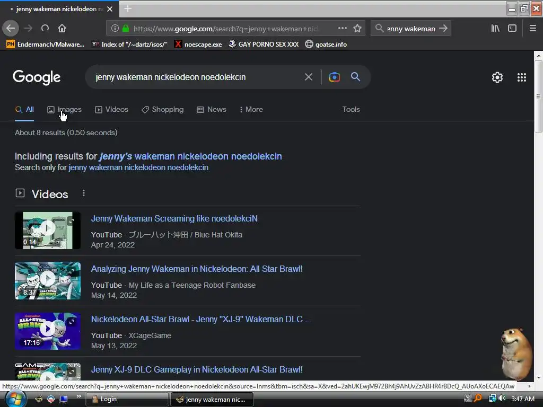543x407 pixels.
Task: Open the Windows Start orb
Action: (x=15, y=399)
